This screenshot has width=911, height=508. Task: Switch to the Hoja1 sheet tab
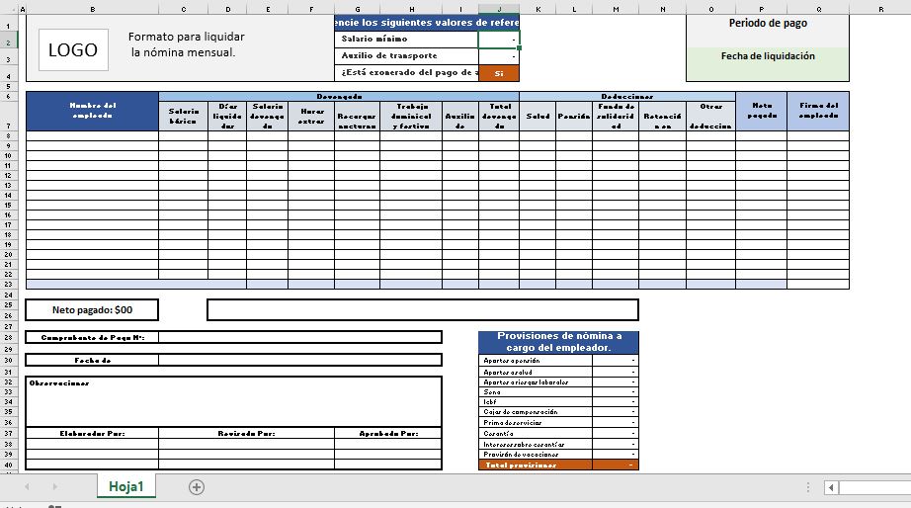pyautogui.click(x=126, y=486)
